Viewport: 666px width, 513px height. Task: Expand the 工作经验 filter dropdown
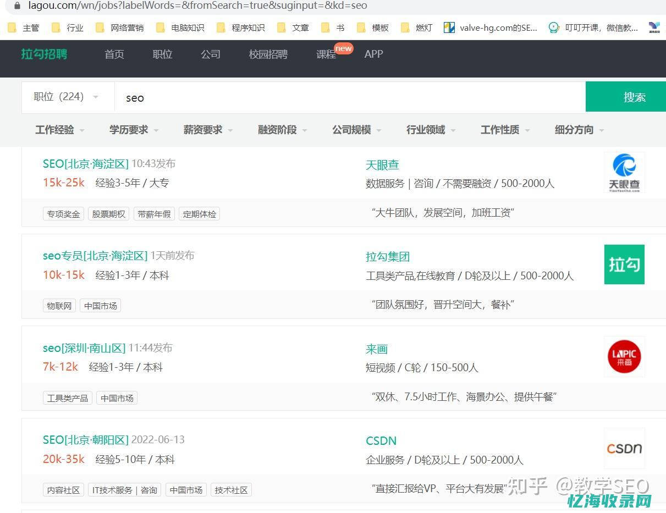tap(59, 130)
